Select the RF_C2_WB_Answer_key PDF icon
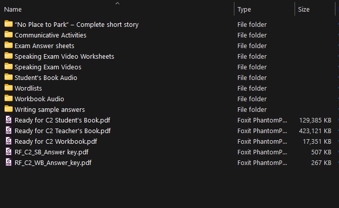 point(9,162)
